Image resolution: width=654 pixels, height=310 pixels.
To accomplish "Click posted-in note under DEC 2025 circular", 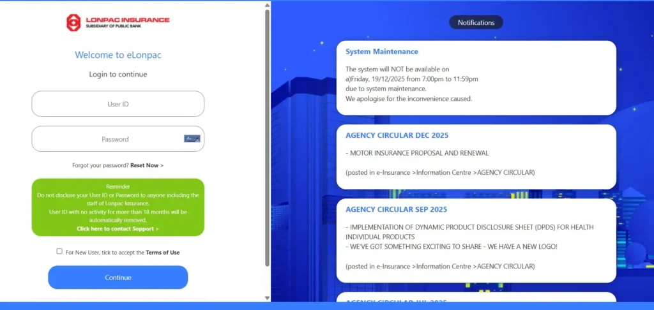I will 440,172.
